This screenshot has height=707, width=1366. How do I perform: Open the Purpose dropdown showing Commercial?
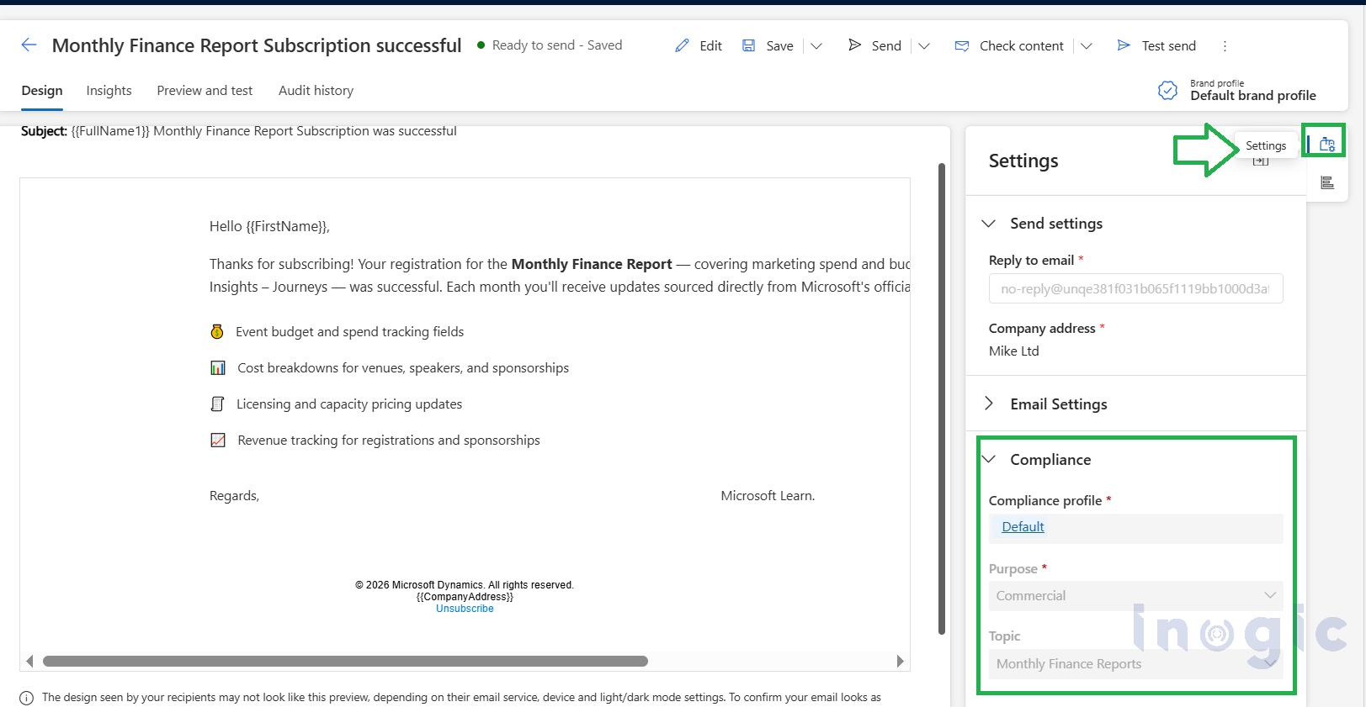[x=1135, y=596]
